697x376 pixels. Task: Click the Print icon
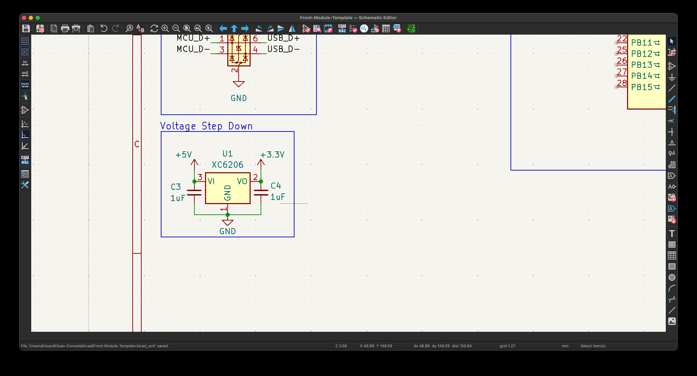tap(65, 28)
